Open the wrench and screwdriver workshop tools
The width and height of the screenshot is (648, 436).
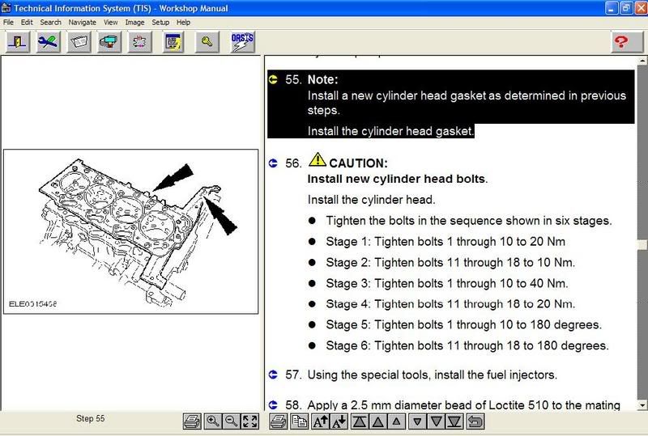pos(48,42)
